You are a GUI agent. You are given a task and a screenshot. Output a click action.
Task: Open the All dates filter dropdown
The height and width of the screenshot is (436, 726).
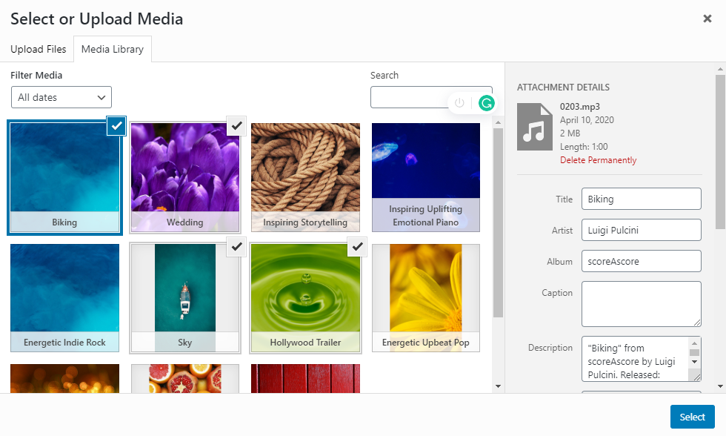61,97
